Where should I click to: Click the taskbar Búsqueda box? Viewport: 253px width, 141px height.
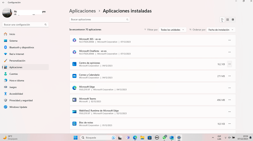(x=98, y=138)
